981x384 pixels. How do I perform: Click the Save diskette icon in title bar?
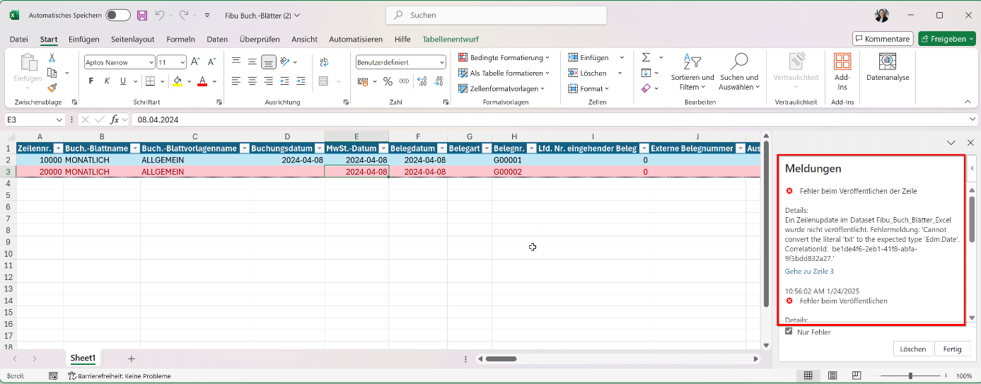tap(142, 15)
